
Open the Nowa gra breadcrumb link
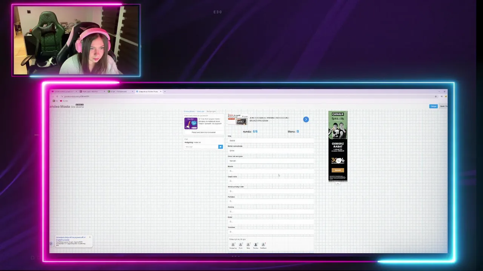pyautogui.click(x=200, y=111)
